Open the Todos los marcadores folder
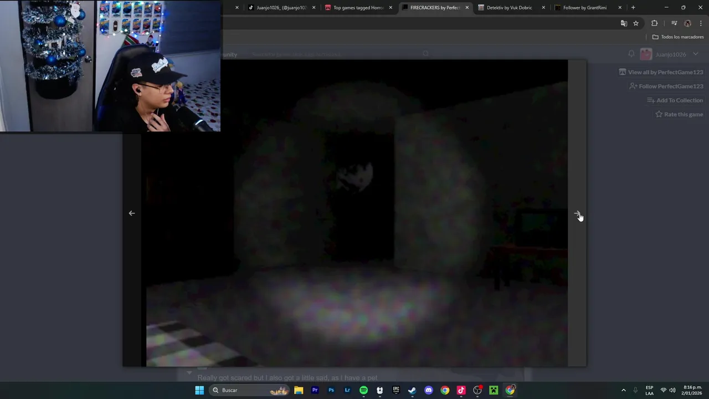 pos(678,37)
